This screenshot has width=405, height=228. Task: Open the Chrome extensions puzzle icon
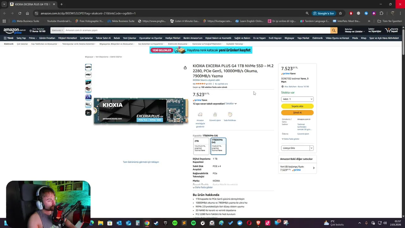(381, 13)
